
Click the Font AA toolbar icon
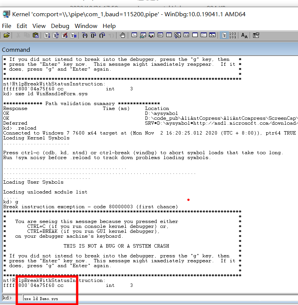coord(244,35)
